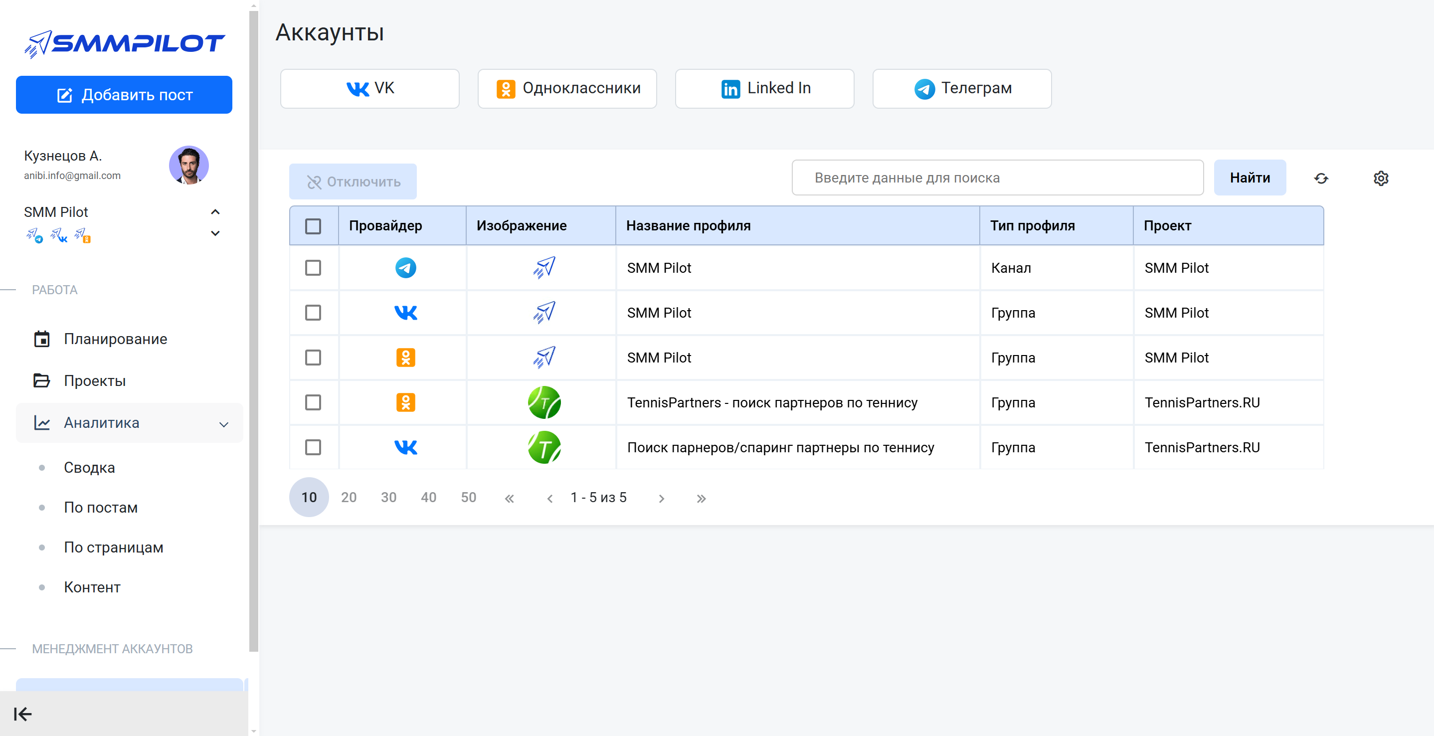
Task: Refresh the accounts table
Action: tap(1321, 178)
